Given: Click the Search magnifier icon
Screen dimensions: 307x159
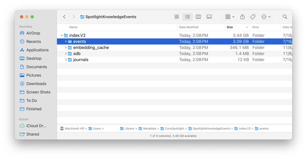Looking at the screenshot, I should coord(285,17).
